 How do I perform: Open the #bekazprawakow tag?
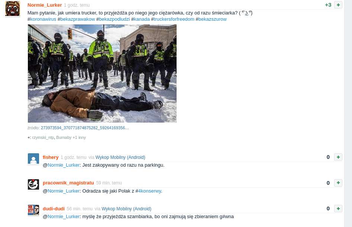point(76,19)
